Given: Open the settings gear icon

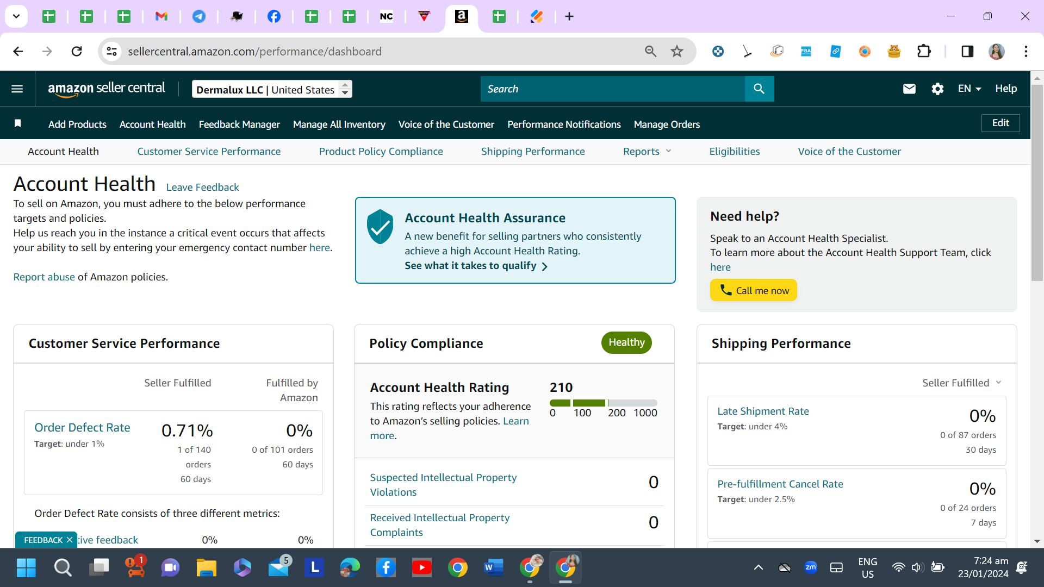Looking at the screenshot, I should [937, 89].
